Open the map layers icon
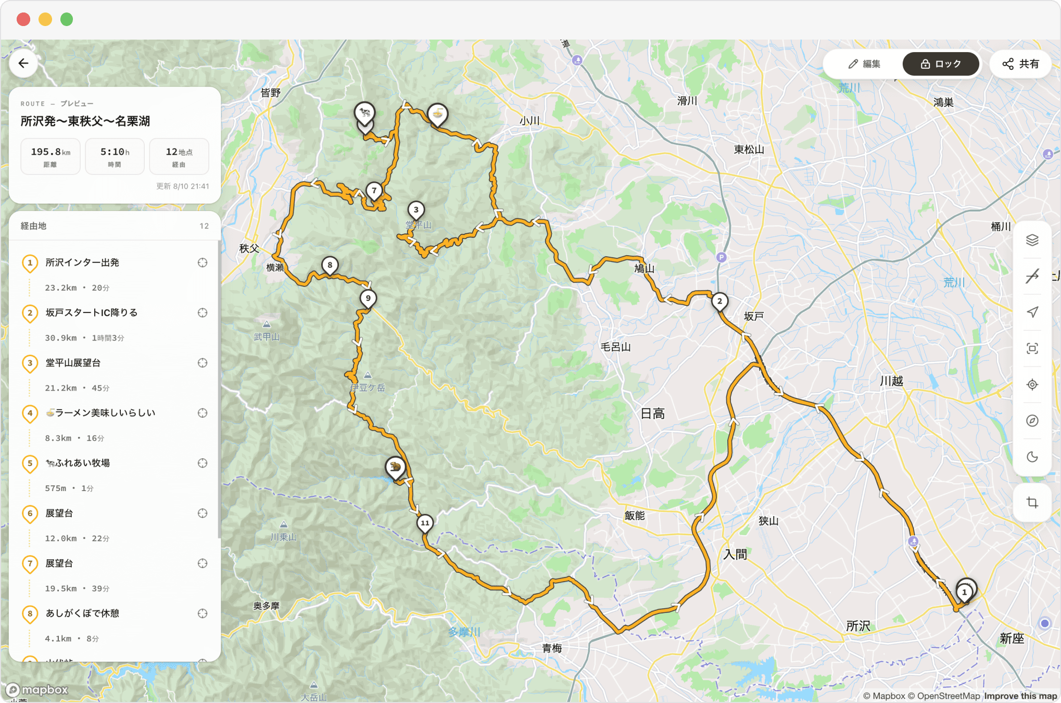This screenshot has height=703, width=1061. [x=1032, y=240]
